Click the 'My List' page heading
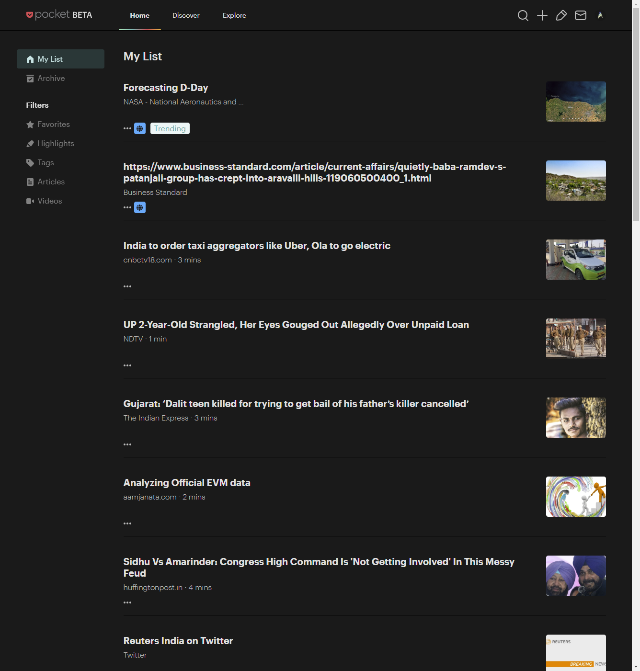The image size is (640, 671). [143, 57]
